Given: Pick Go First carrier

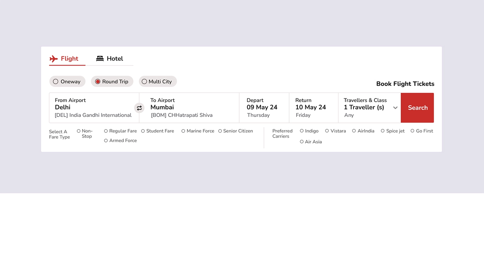Looking at the screenshot, I should tap(412, 131).
